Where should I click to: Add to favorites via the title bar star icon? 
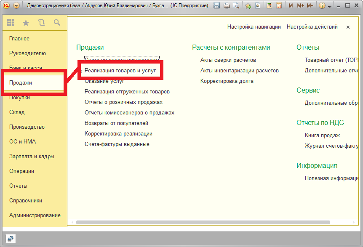[x=248, y=5]
